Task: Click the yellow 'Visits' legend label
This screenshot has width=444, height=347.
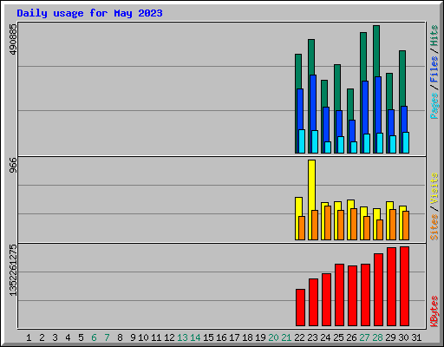Action: pyautogui.click(x=434, y=188)
